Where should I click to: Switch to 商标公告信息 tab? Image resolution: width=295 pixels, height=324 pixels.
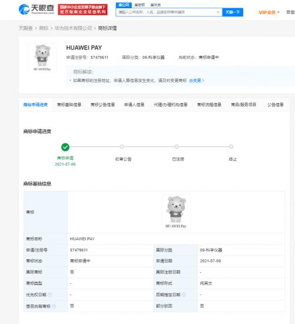tap(103, 105)
